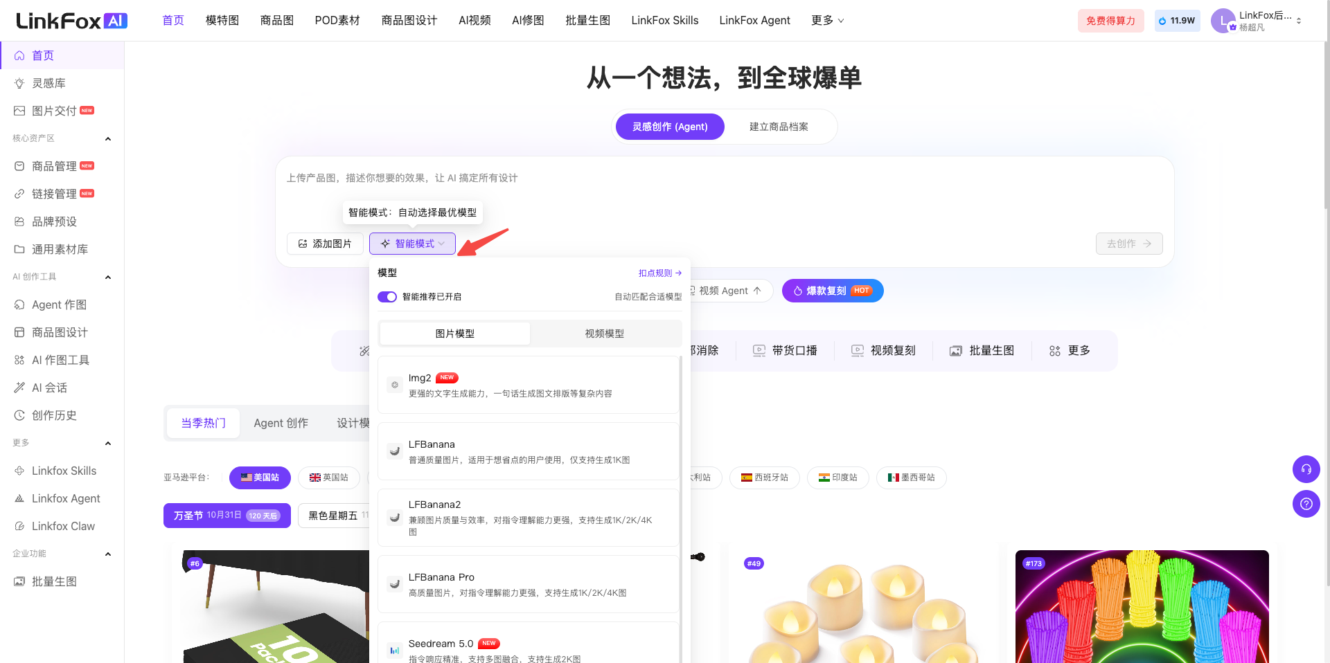This screenshot has height=663, width=1330.
Task: Click the 更多 shortcut in the tools strip
Action: 1070,351
